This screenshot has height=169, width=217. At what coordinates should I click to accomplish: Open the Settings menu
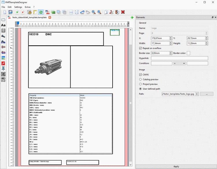pyautogui.click(x=18, y=7)
